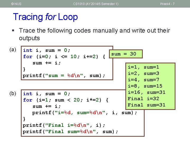This screenshot has width=190, height=142.
Task: Click the '© NUS' header text
Action: [16, 4]
